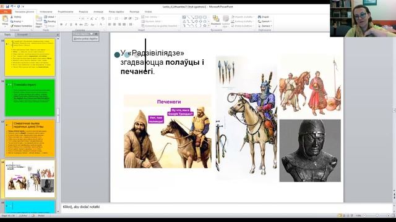Click Wznów pokaz slajdów button
396x222 pixels.
point(85,39)
